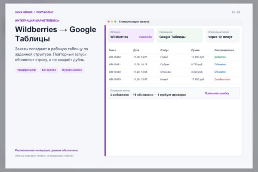The width and height of the screenshot is (258, 172).
Task: Click the red window dot beside Синхронизация заказов
Action: pos(108,21)
